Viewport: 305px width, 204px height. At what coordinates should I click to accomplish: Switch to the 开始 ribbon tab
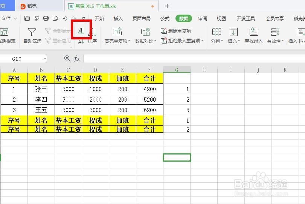[99, 18]
